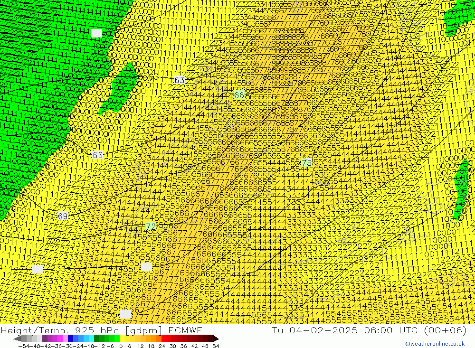Click the legend value 54

216,346
